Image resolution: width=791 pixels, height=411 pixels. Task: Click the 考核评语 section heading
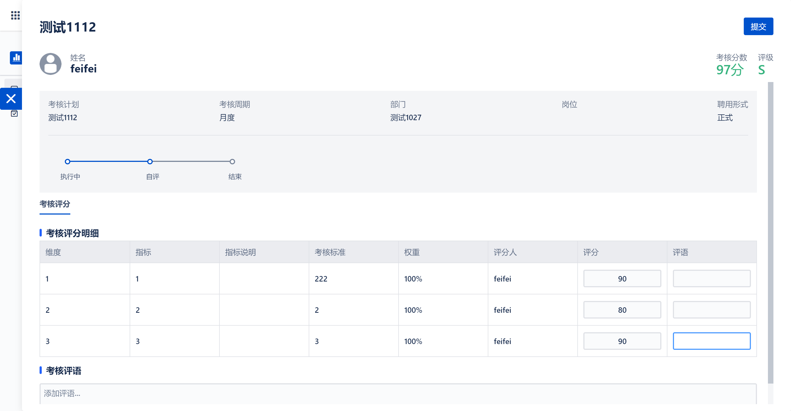pos(63,370)
